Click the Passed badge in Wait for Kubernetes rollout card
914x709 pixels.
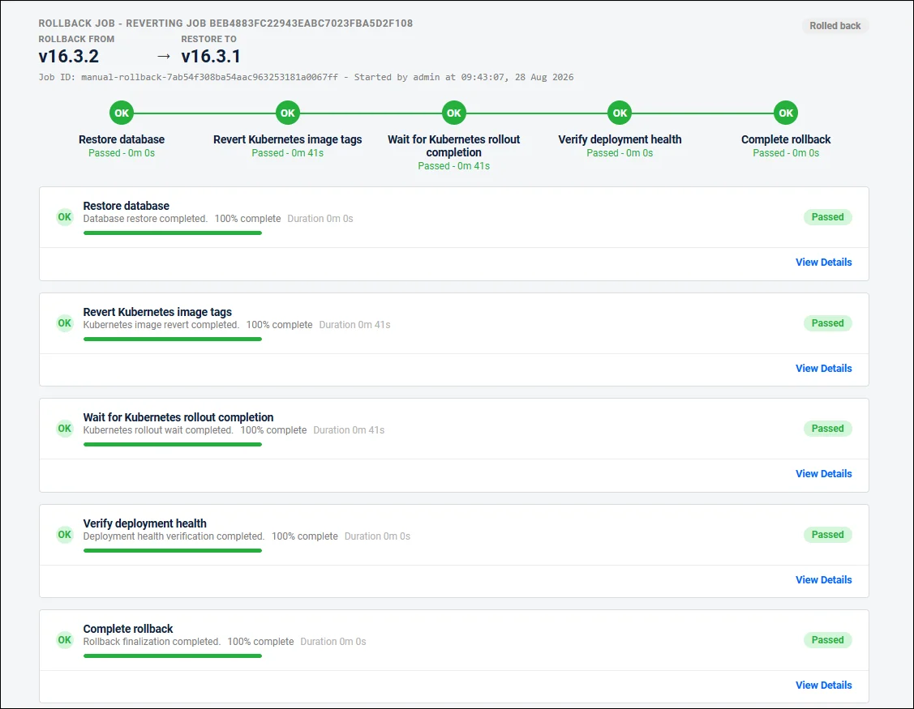[x=827, y=429]
